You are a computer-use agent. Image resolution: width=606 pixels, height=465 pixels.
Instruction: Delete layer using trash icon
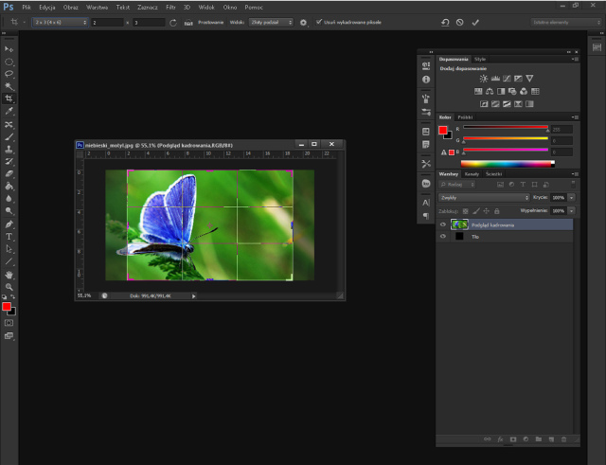tap(563, 439)
